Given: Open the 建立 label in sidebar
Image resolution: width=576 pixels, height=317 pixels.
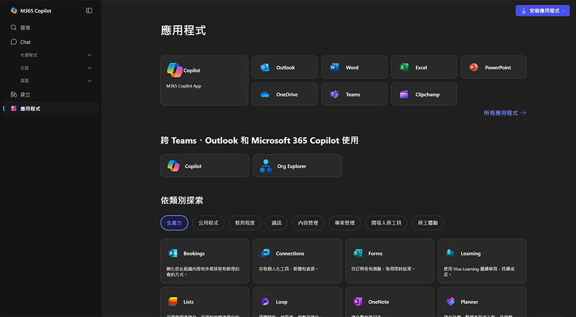Looking at the screenshot, I should tap(25, 95).
